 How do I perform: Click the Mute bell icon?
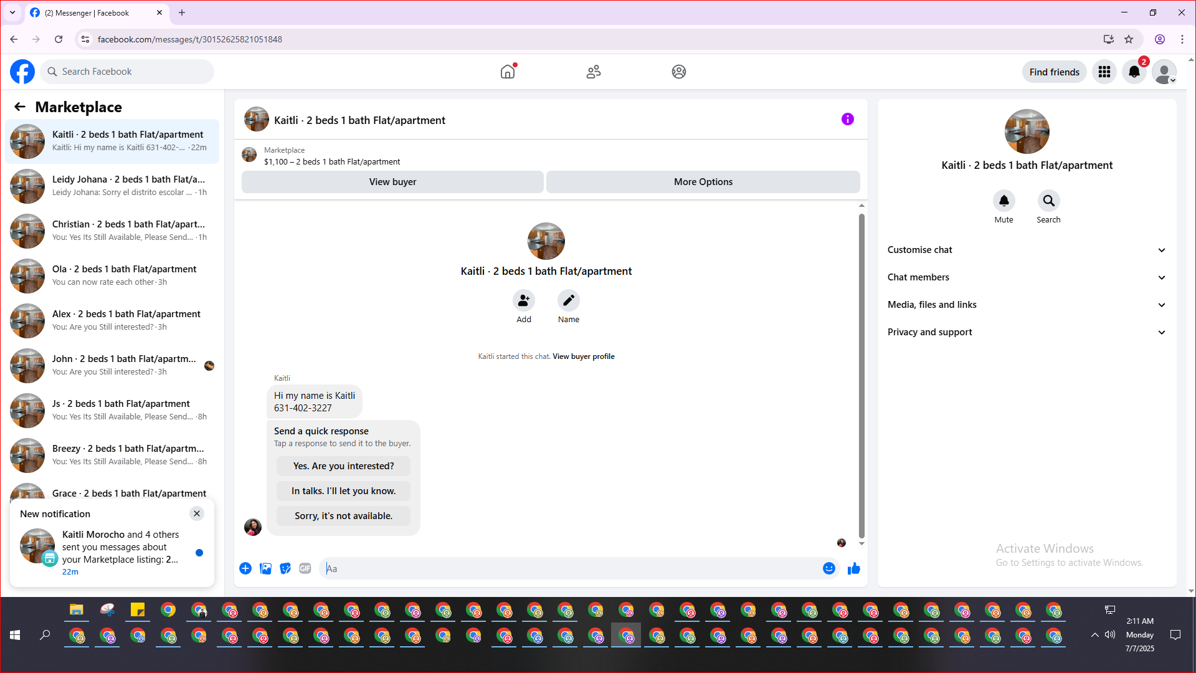[x=1004, y=201]
